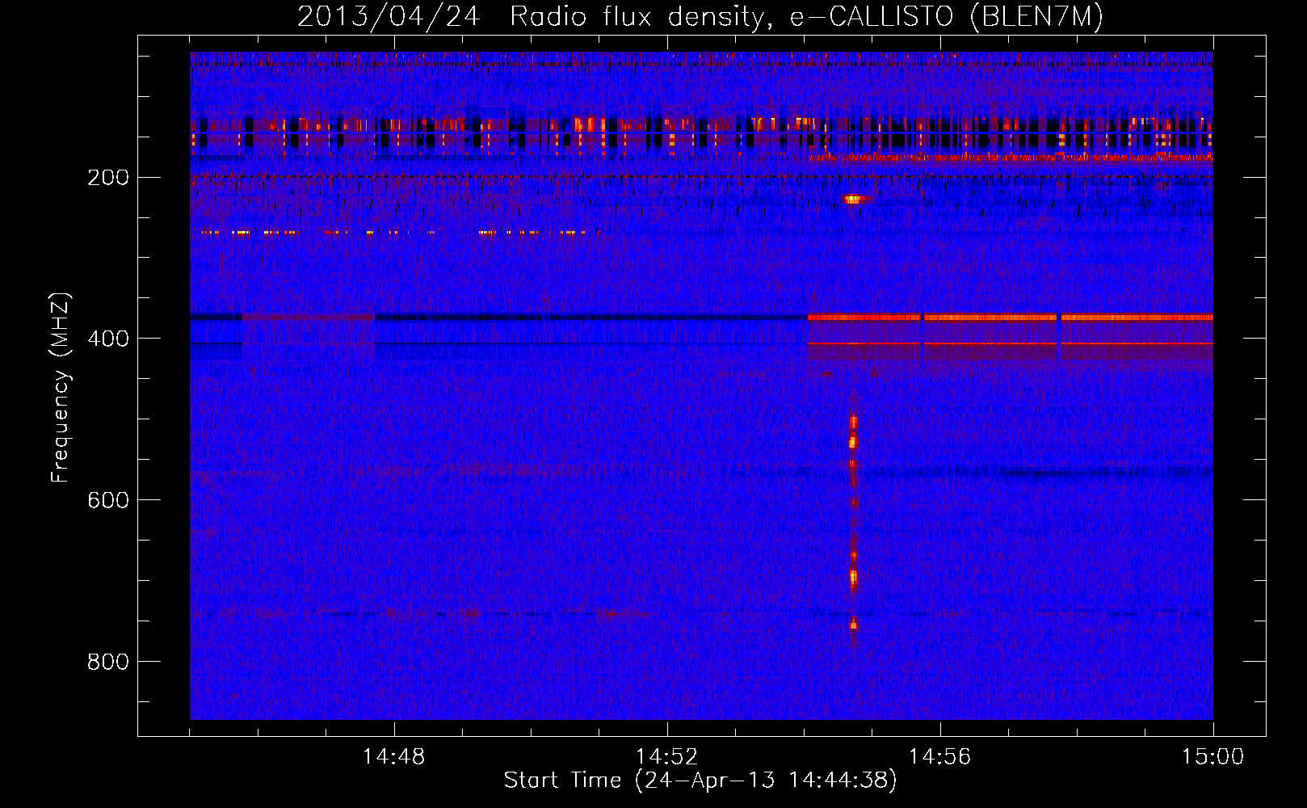
Task: Click the 600 frequency tick label
Action: coord(108,500)
